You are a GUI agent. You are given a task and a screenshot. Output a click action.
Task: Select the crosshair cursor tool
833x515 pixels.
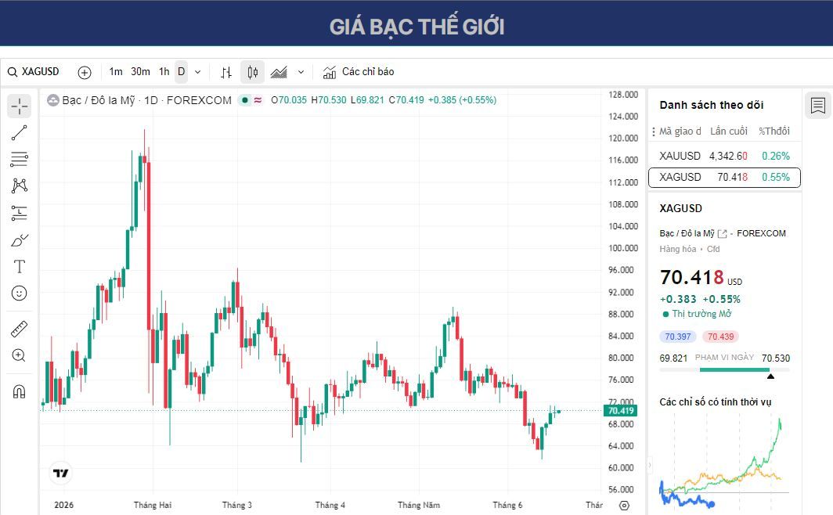click(x=19, y=106)
